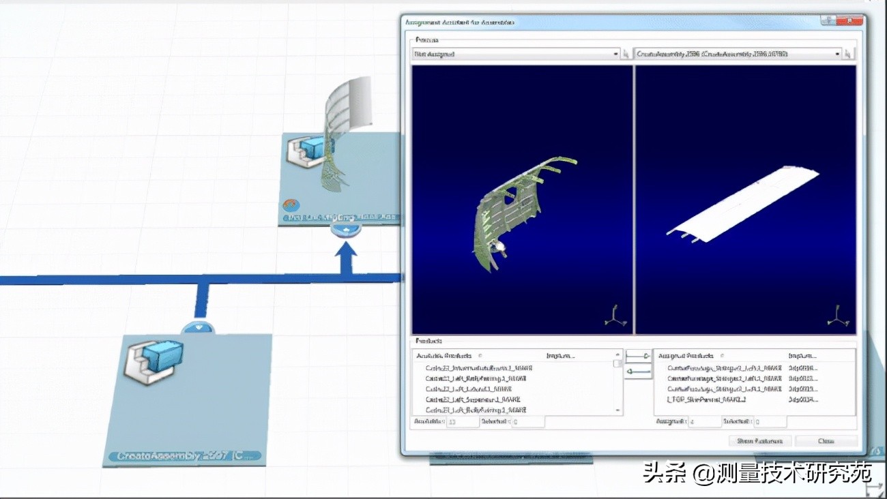Click the pick icon beside right process dropdown

click(848, 54)
